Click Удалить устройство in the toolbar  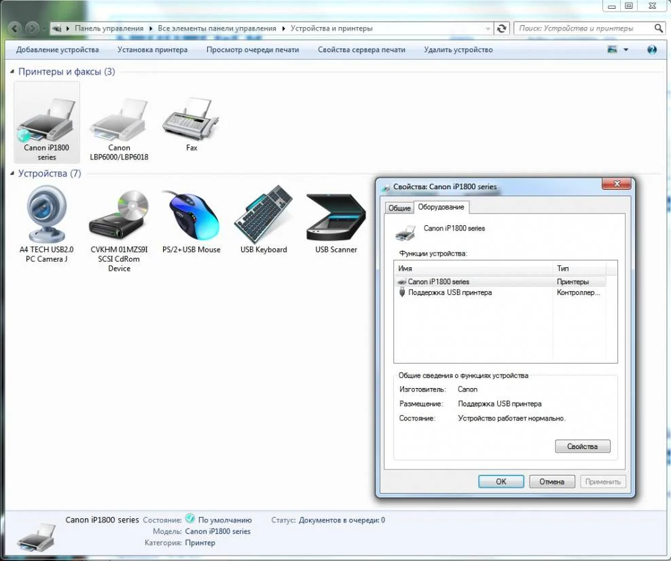click(x=458, y=50)
